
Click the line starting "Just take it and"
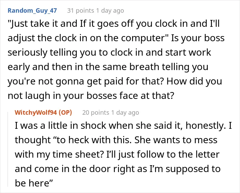[x=113, y=24]
